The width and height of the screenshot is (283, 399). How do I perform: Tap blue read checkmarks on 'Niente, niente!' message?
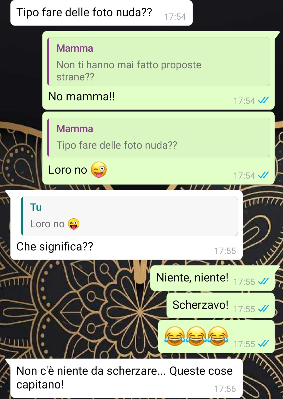click(263, 281)
